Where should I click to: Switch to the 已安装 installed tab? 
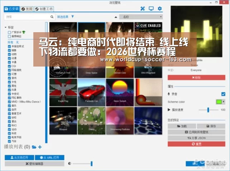[x=12, y=9]
